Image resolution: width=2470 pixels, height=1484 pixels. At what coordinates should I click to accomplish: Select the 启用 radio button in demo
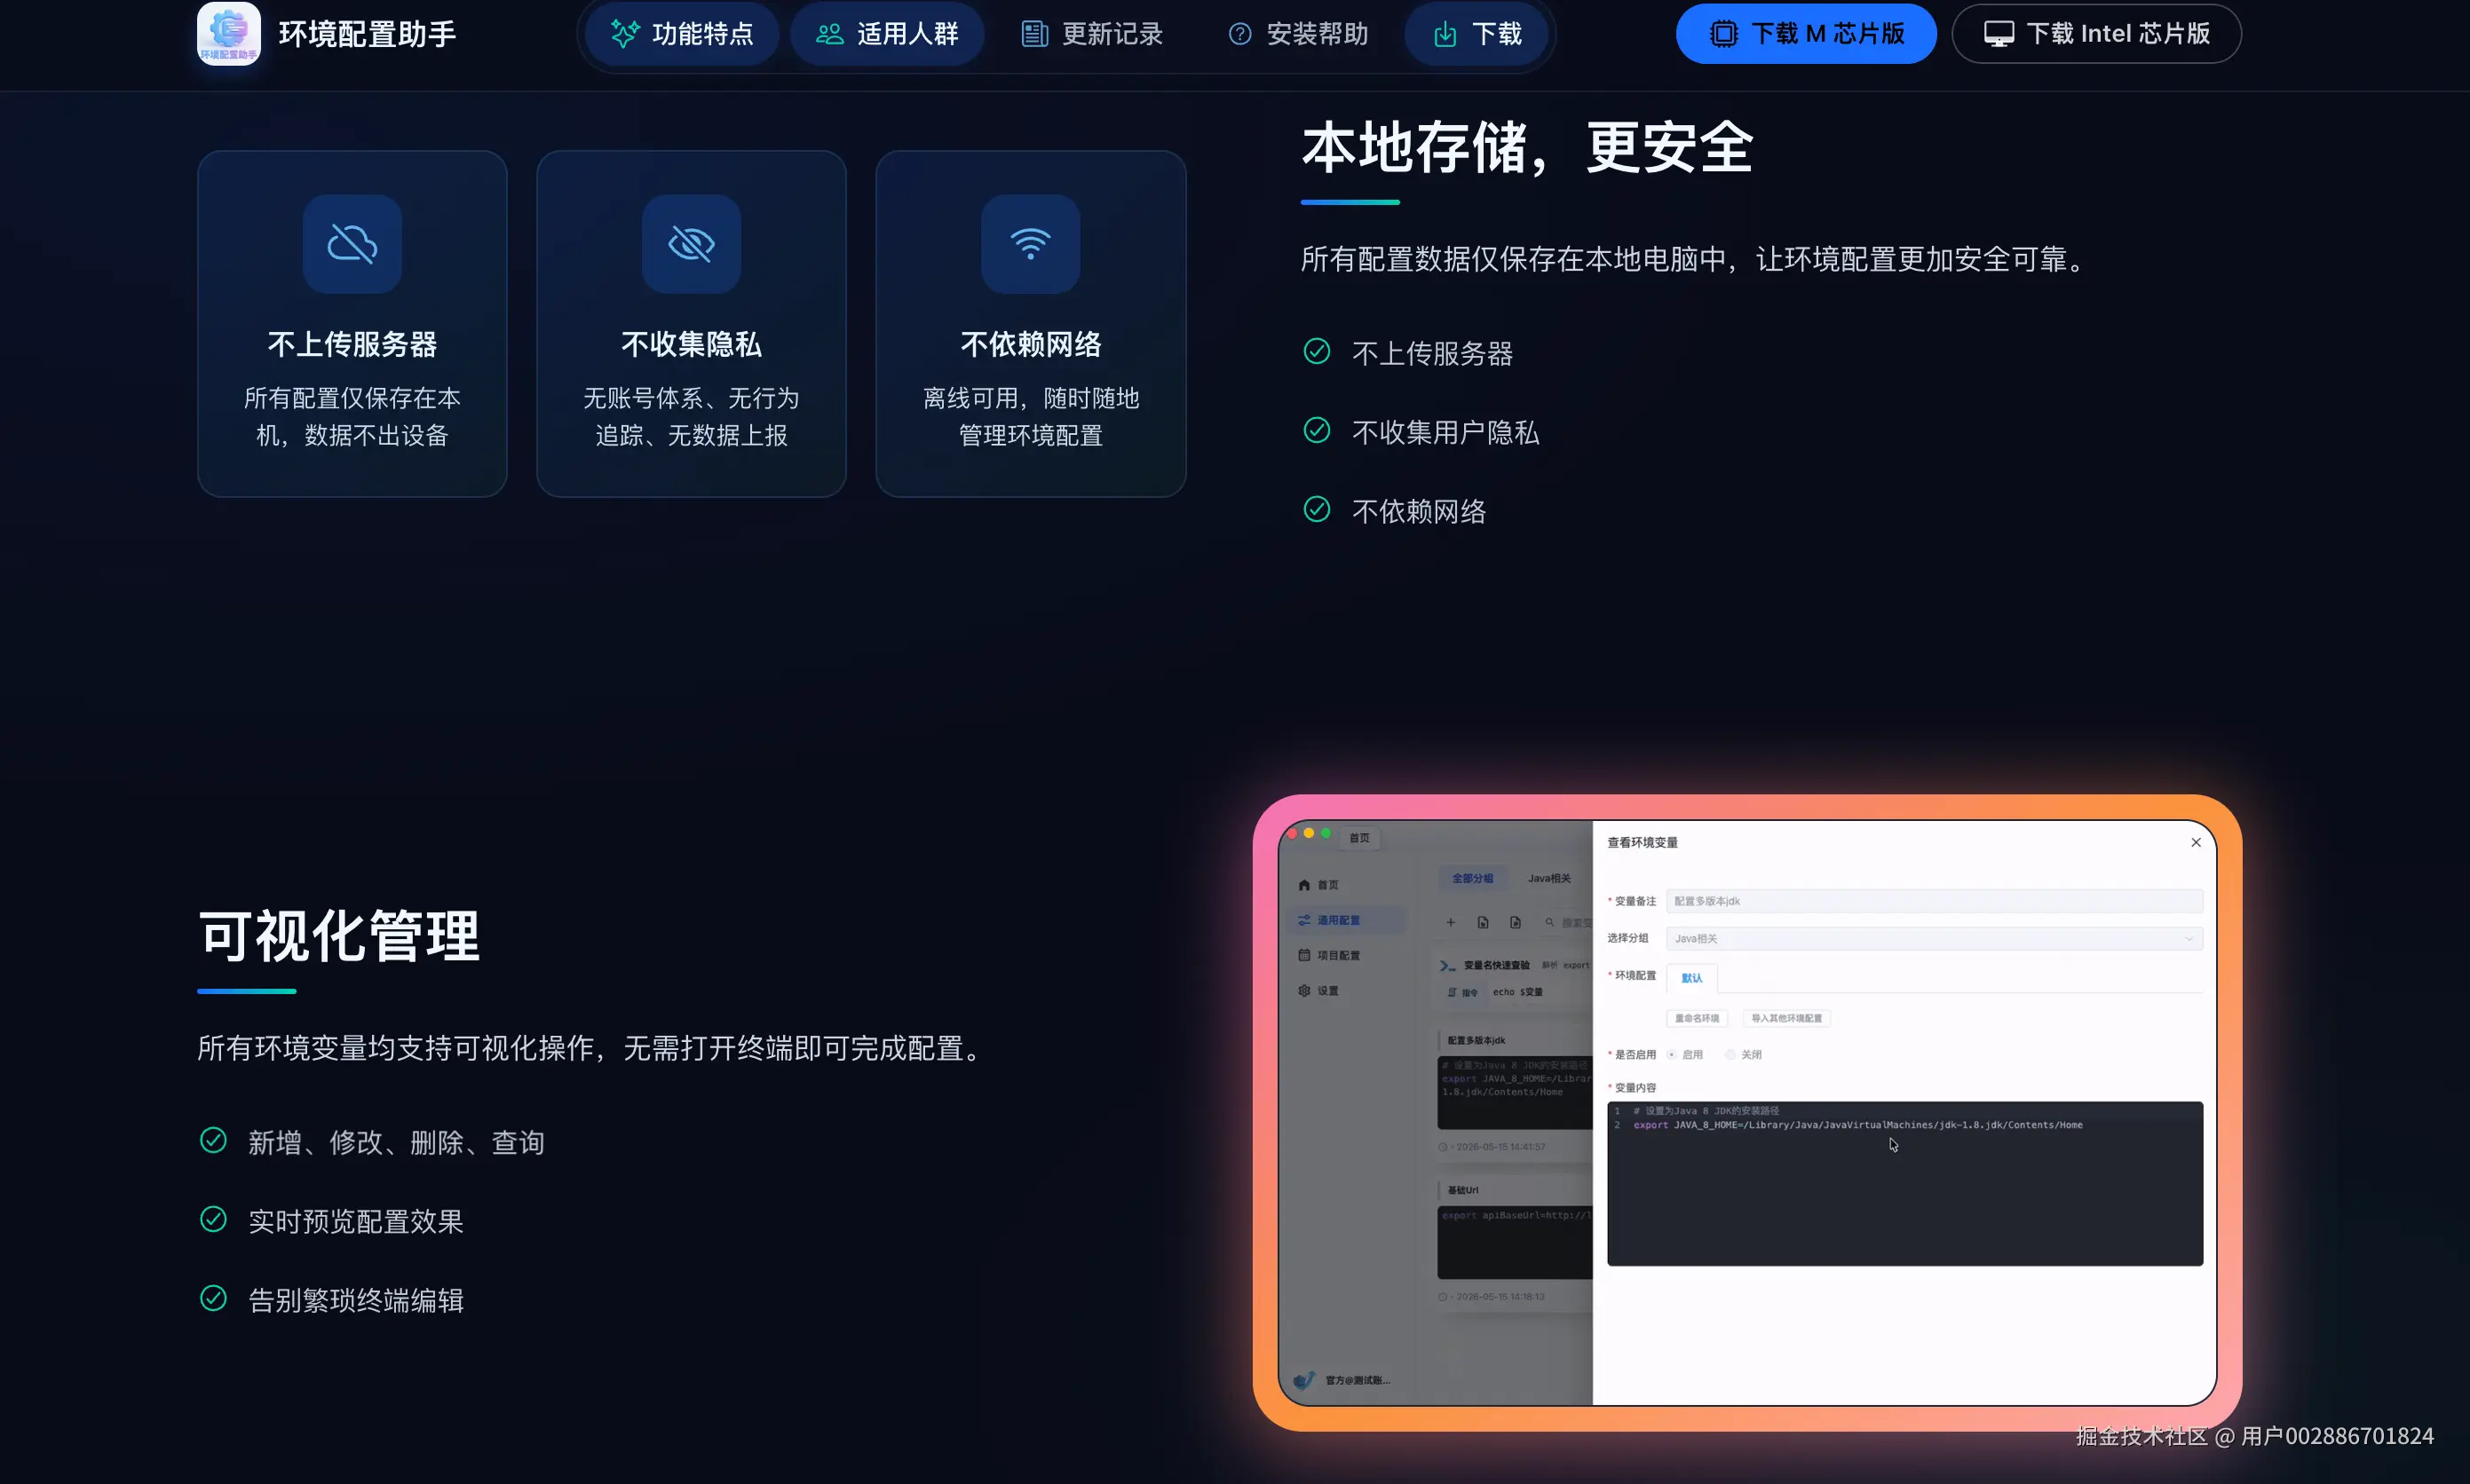click(1672, 1055)
